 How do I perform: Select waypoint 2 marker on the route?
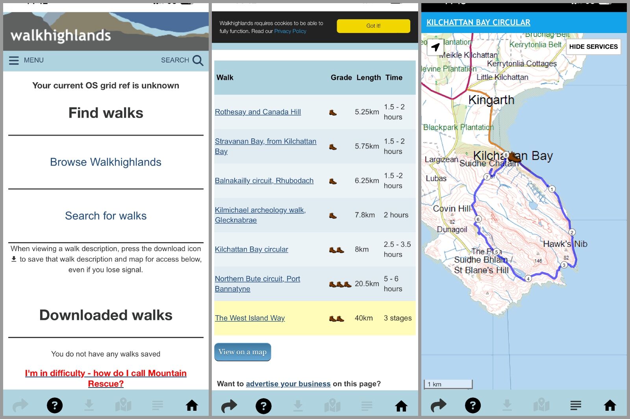572,232
